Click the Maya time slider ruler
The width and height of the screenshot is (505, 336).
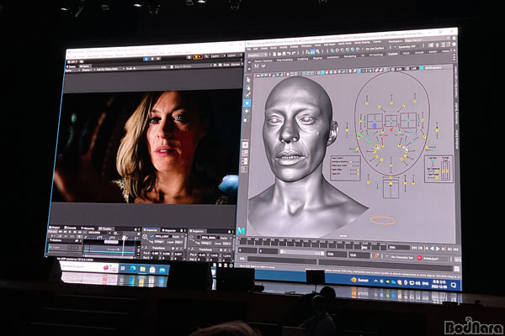(312, 243)
